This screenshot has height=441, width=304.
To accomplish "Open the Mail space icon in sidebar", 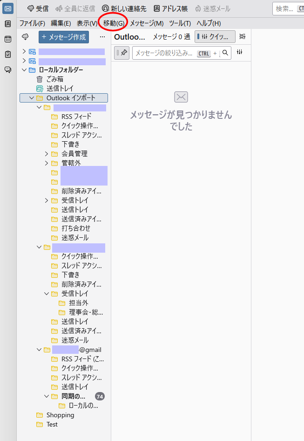I will (x=8, y=8).
